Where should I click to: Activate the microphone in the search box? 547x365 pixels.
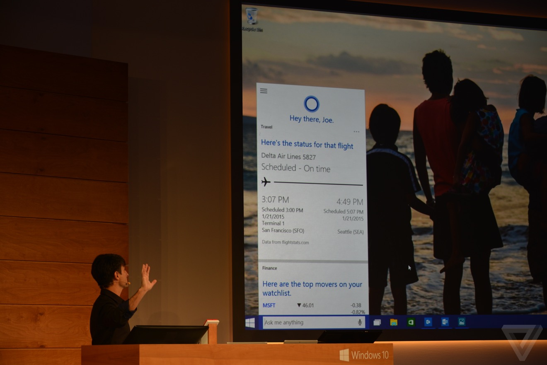(x=360, y=322)
